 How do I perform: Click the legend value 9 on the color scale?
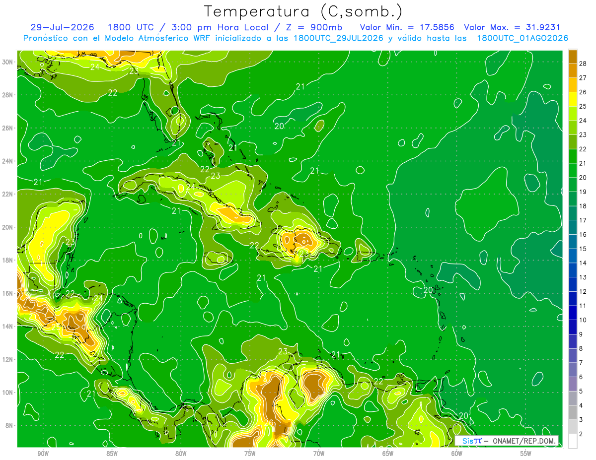[x=582, y=334]
